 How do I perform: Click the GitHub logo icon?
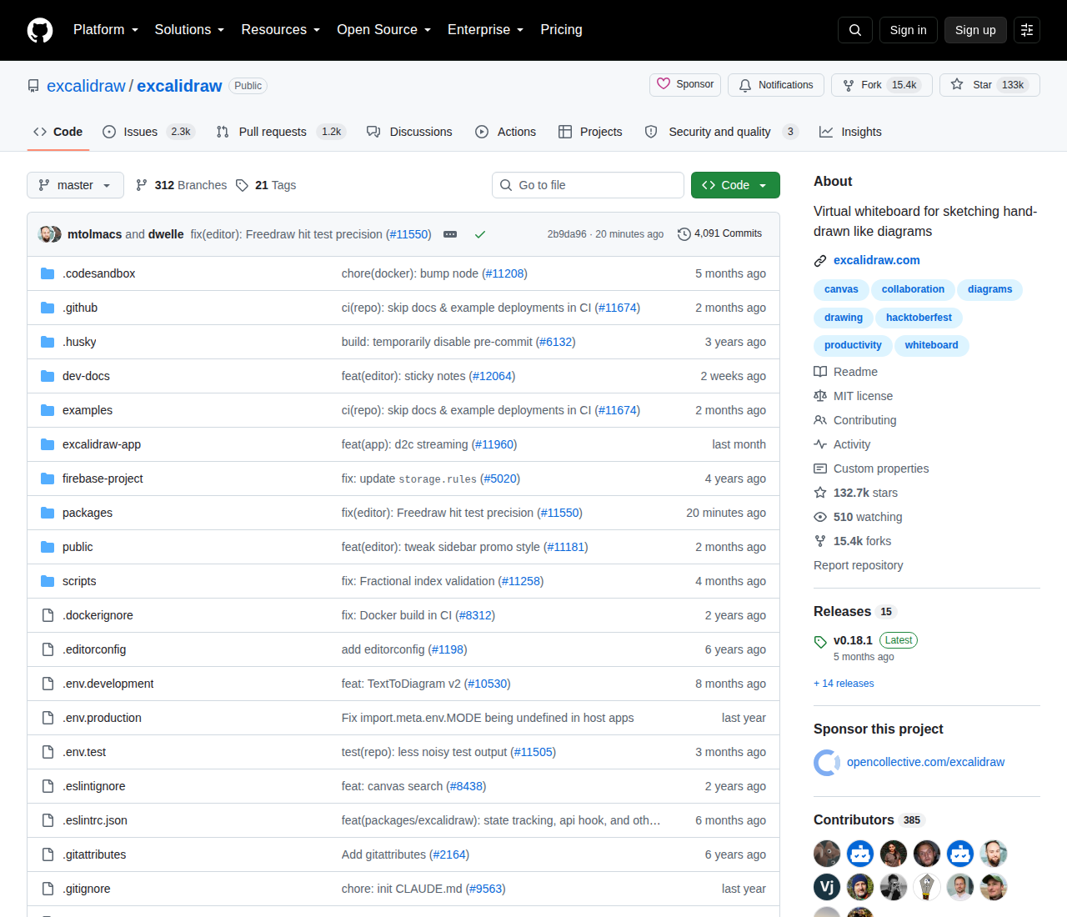coord(40,30)
